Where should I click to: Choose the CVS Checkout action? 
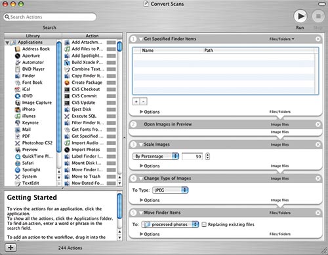coord(85,90)
